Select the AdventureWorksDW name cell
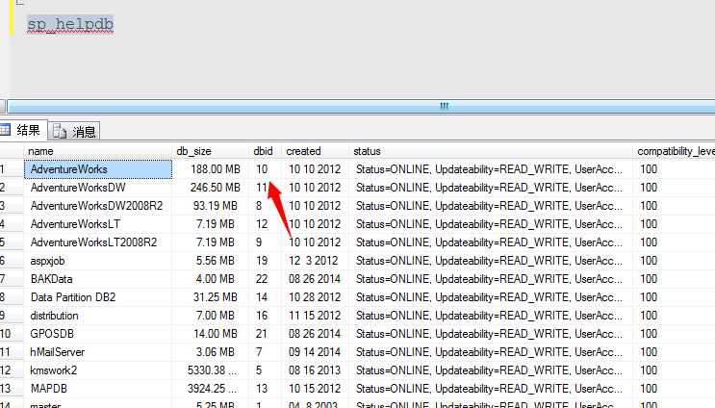 (98, 188)
